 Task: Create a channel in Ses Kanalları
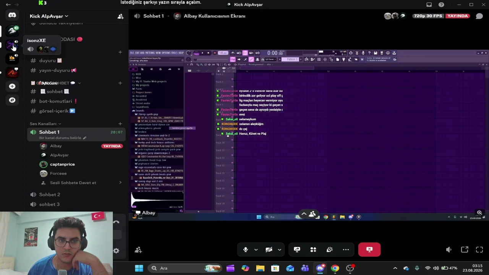(x=120, y=124)
